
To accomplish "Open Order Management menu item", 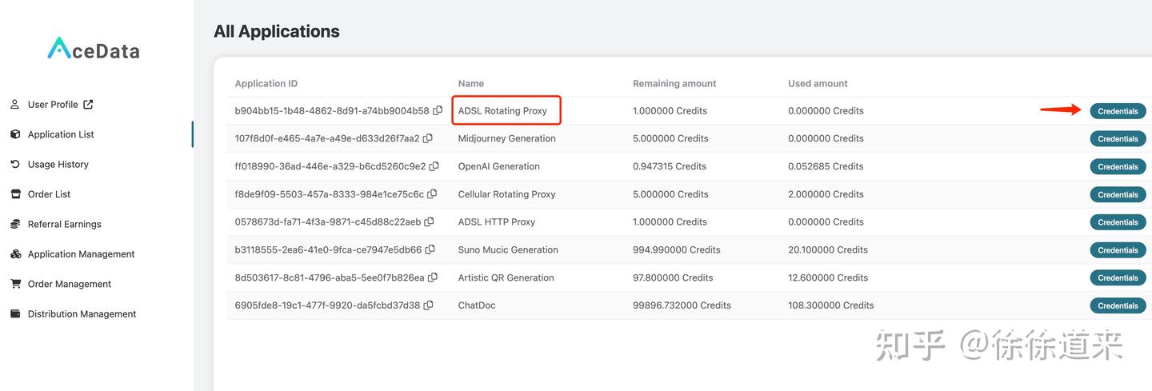I will [x=70, y=284].
